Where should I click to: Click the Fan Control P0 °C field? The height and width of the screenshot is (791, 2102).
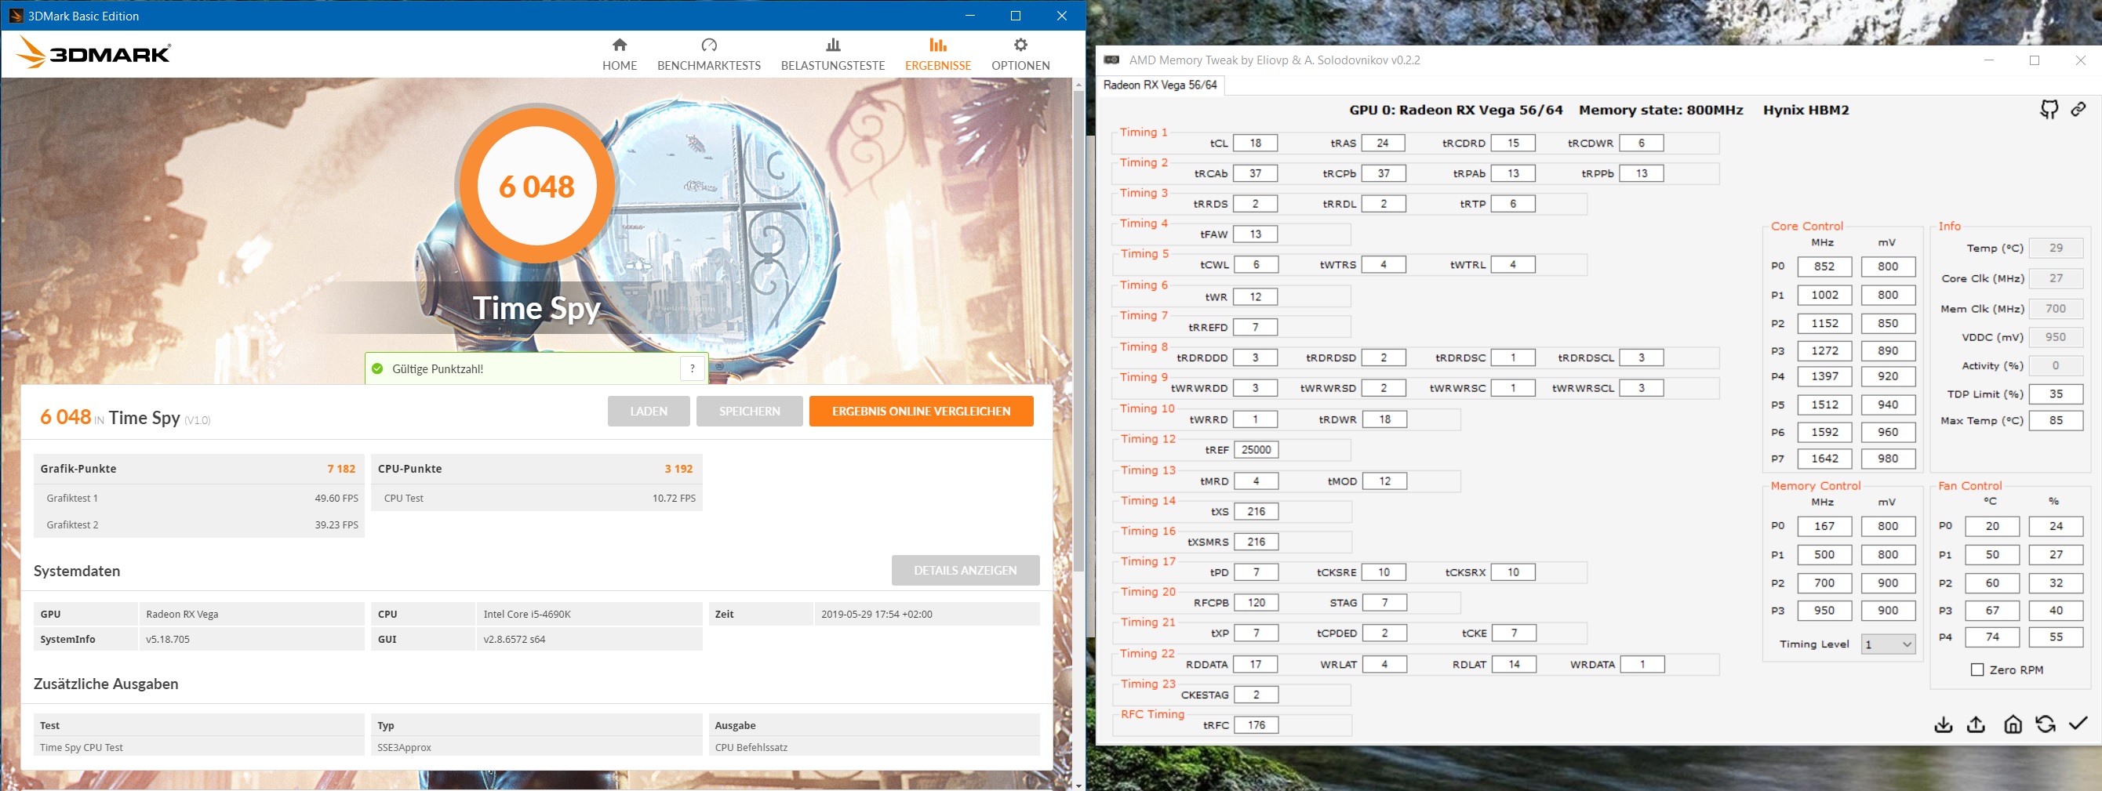(1992, 526)
